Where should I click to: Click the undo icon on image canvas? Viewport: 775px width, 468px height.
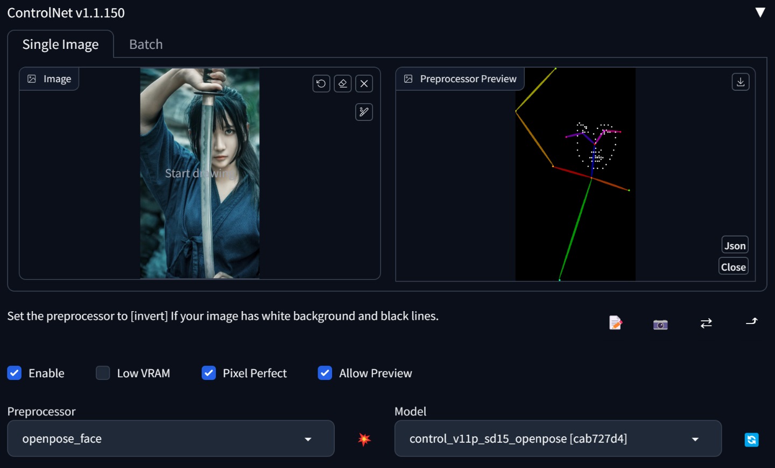[321, 84]
